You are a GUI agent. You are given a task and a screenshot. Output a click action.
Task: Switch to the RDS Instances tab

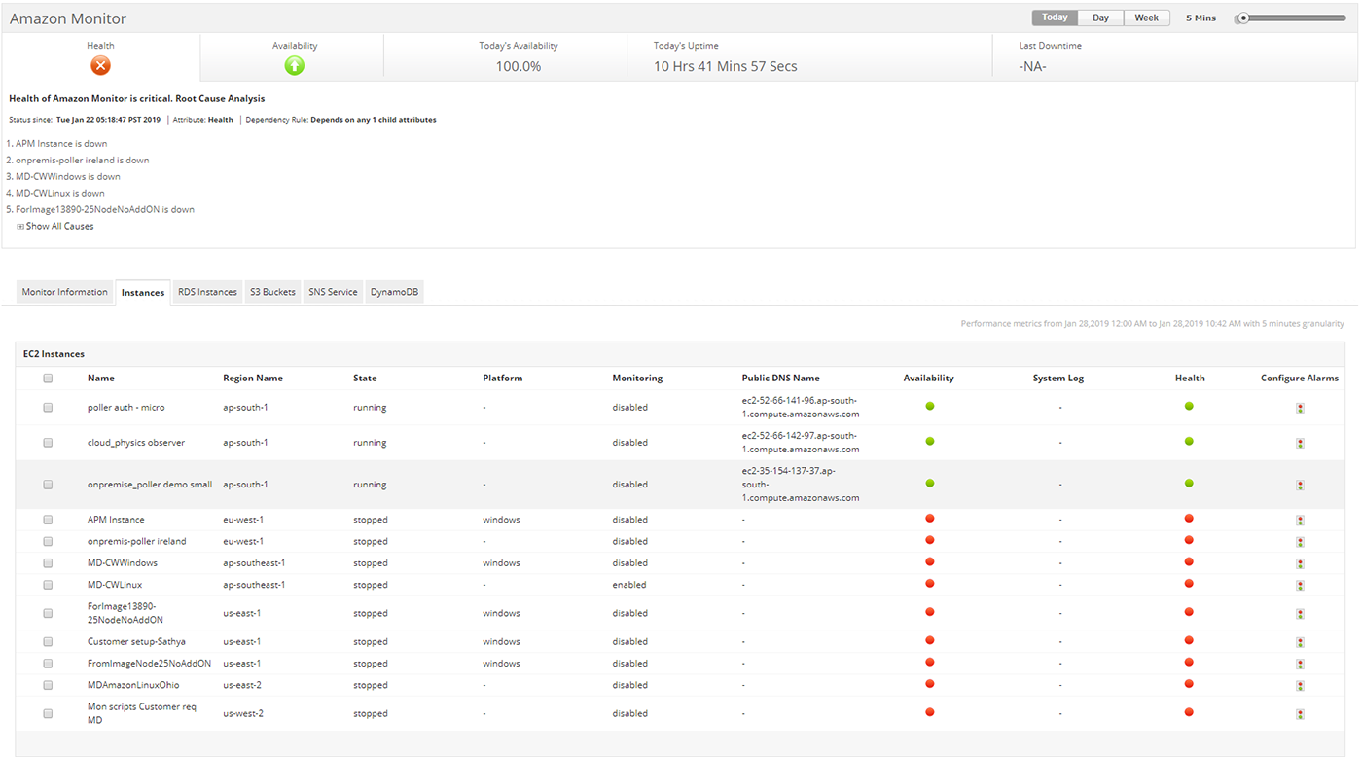coord(207,292)
